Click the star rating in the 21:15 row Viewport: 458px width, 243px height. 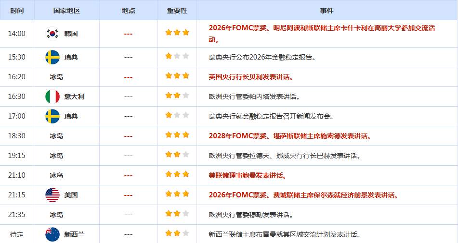click(177, 194)
